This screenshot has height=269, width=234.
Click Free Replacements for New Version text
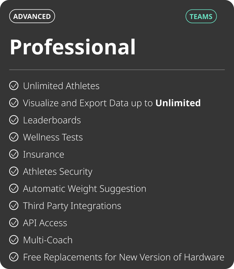pos(123,257)
